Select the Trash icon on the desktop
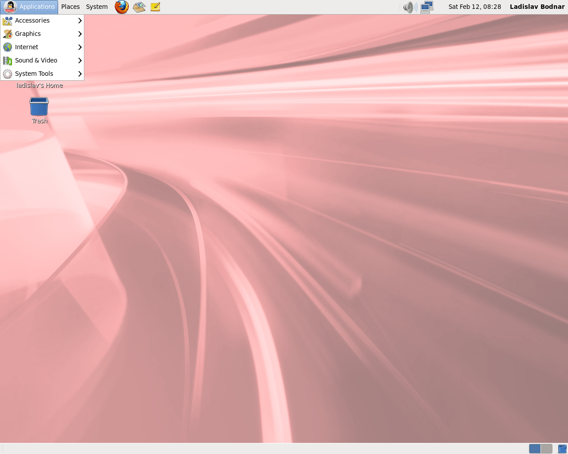The width and height of the screenshot is (568, 454). pos(39,111)
